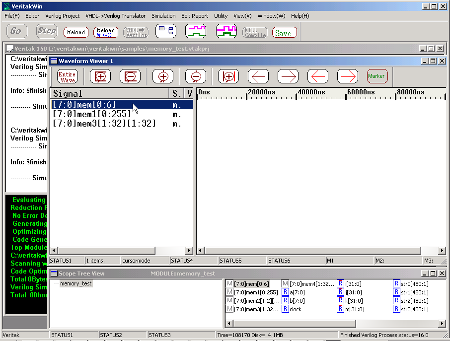Viewport: 450px width, 341px height.
Task: Select the [7:0]mem1[0:255] row in Waveform Viewer
Action: coord(122,114)
